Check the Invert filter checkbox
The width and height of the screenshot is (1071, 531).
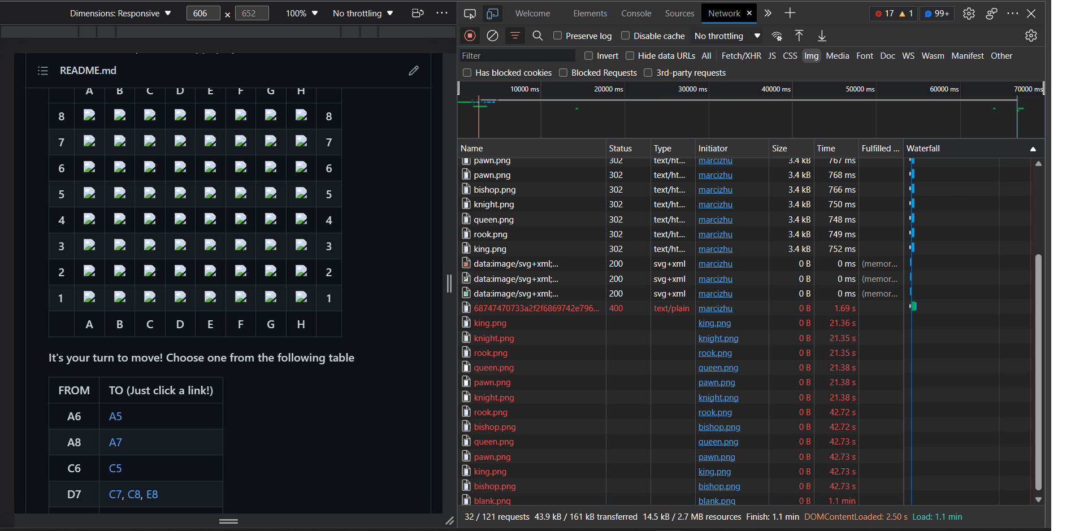tap(588, 55)
